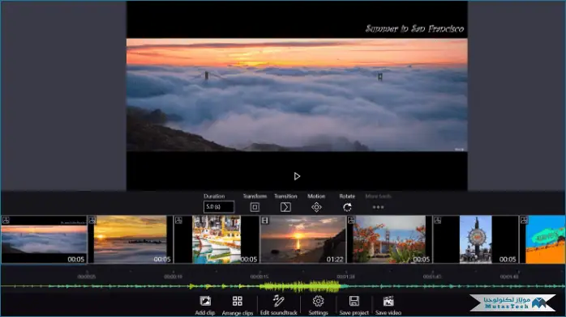566x317 pixels.
Task: Click the Settings label
Action: tap(318, 313)
